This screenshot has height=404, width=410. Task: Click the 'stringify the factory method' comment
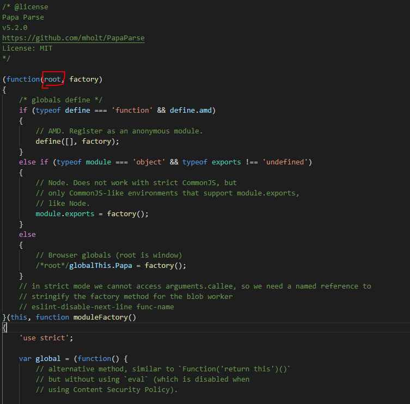click(x=126, y=297)
